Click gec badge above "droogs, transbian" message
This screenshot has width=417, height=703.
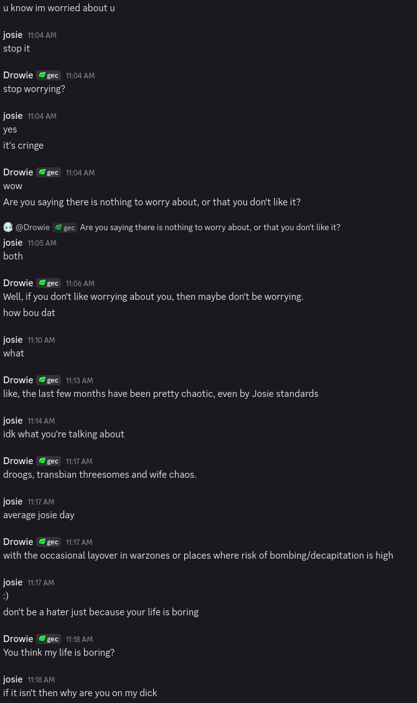pyautogui.click(x=49, y=462)
